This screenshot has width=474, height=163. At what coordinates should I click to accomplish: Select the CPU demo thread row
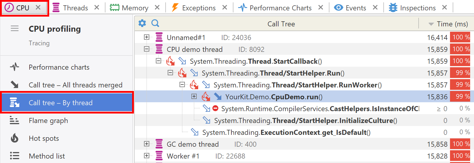(304, 49)
